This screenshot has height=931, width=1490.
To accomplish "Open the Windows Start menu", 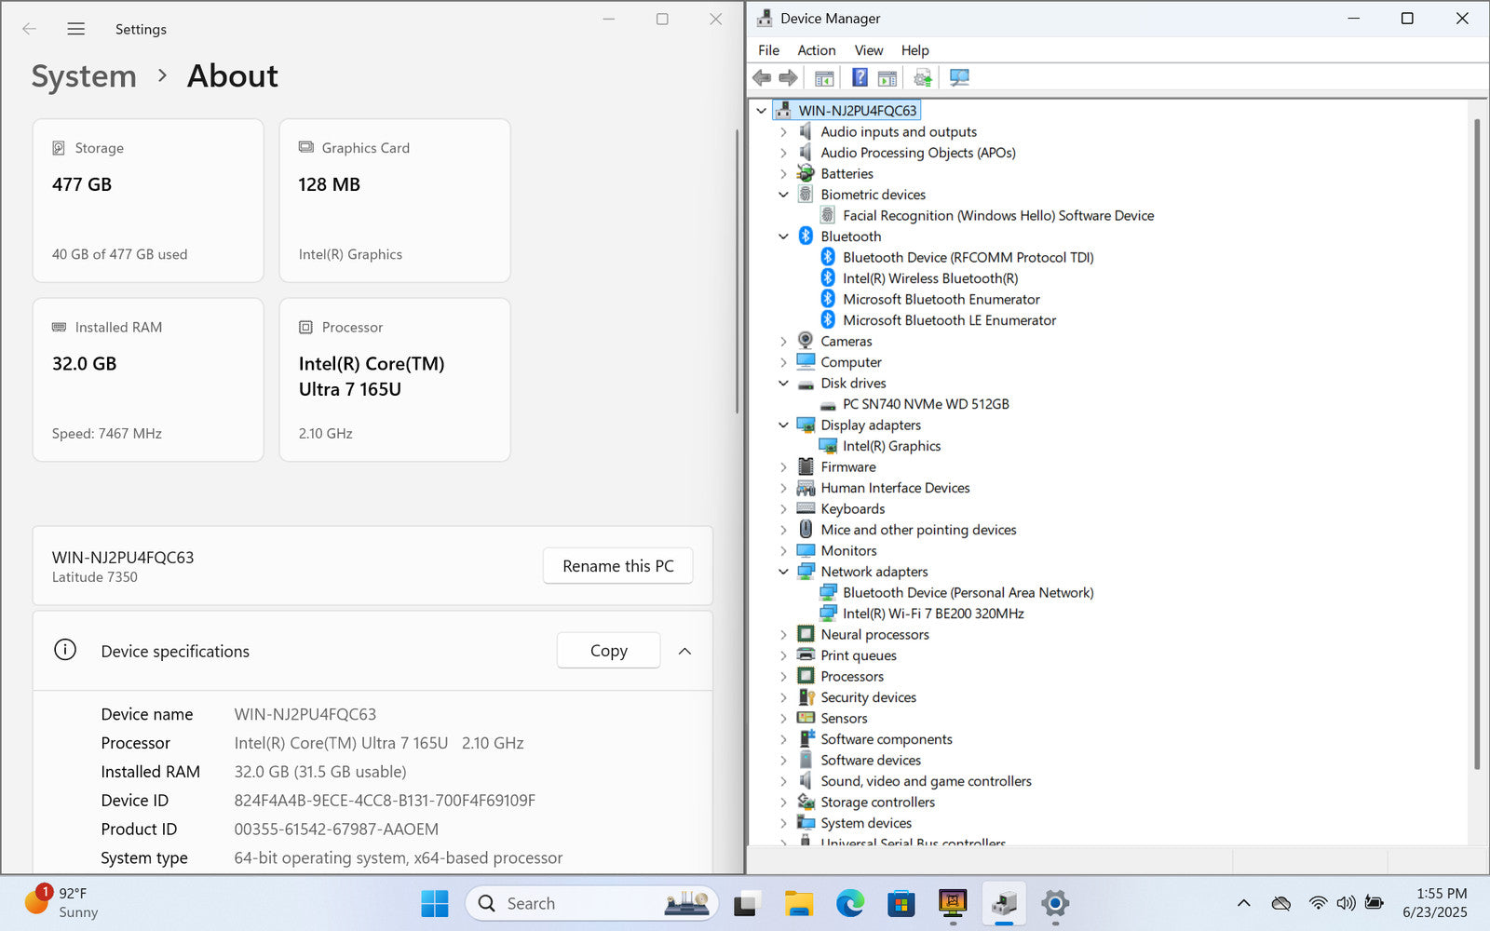I will [434, 903].
